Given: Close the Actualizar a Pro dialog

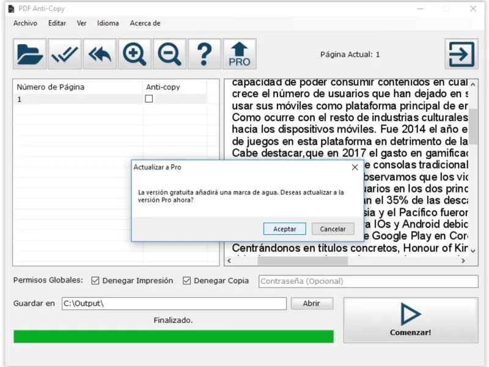Looking at the screenshot, I should pyautogui.click(x=355, y=167).
